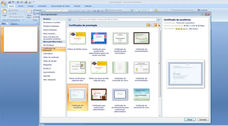Start search with the blue arrow button
Image resolution: width=228 pixels, height=126 pixels.
[x=158, y=19]
